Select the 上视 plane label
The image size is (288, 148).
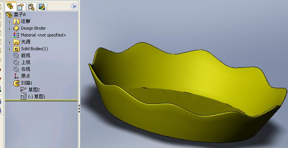click(26, 62)
